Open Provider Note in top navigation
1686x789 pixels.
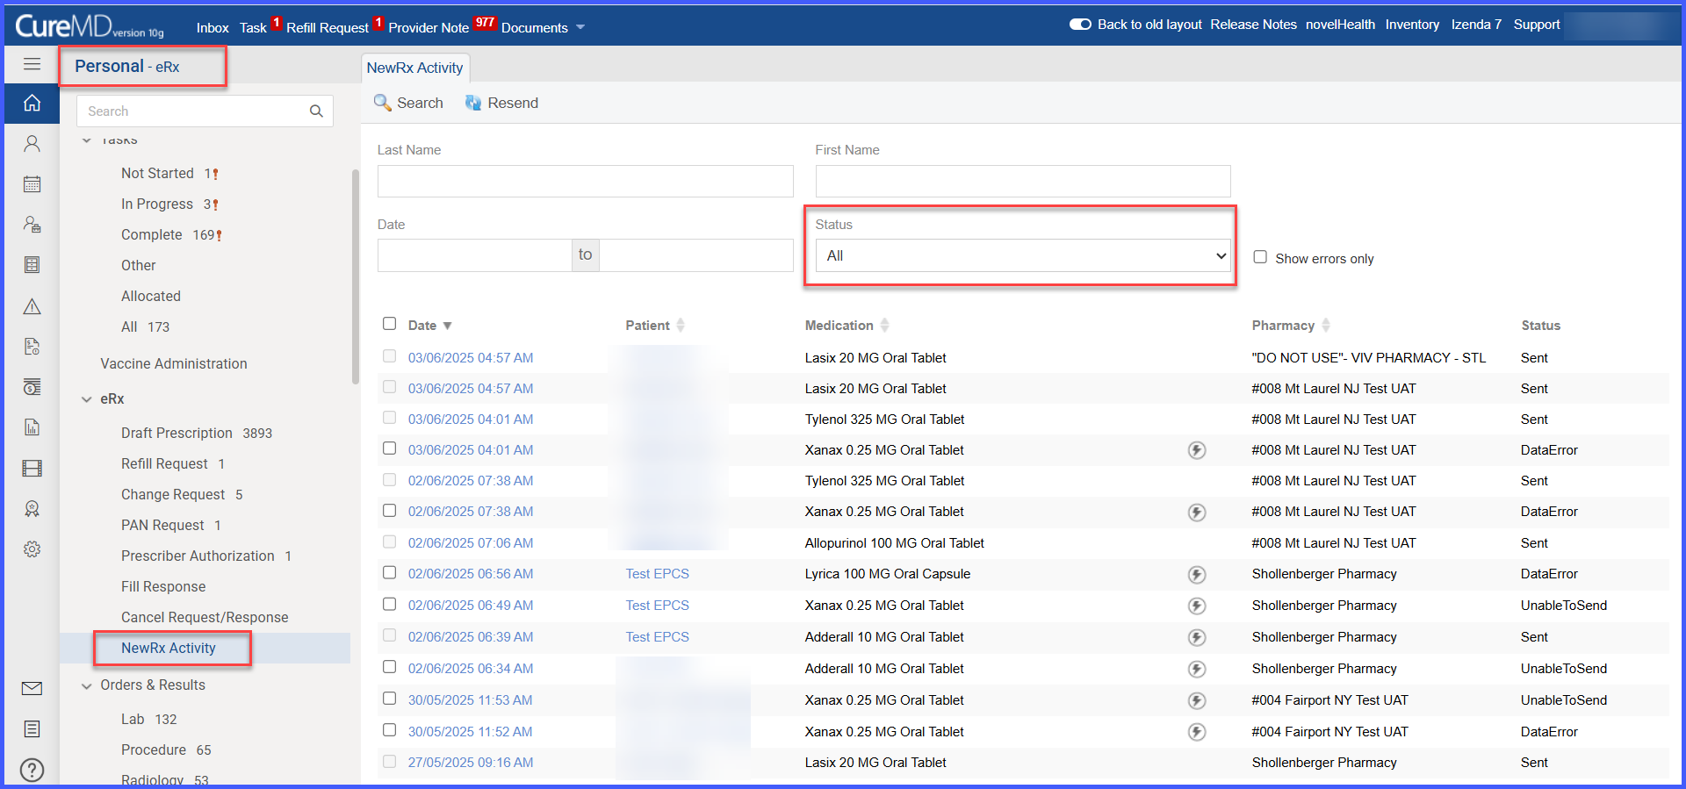(429, 27)
